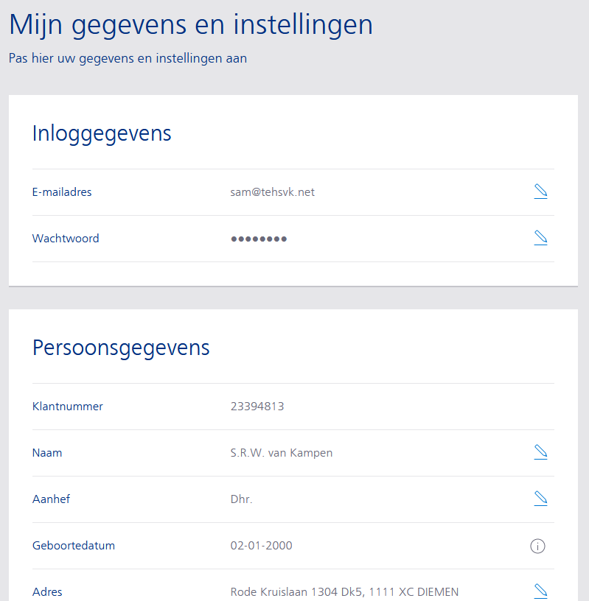This screenshot has width=589, height=601.
Task: Click the e-mail value sam@tehsvk.net
Action: click(272, 192)
